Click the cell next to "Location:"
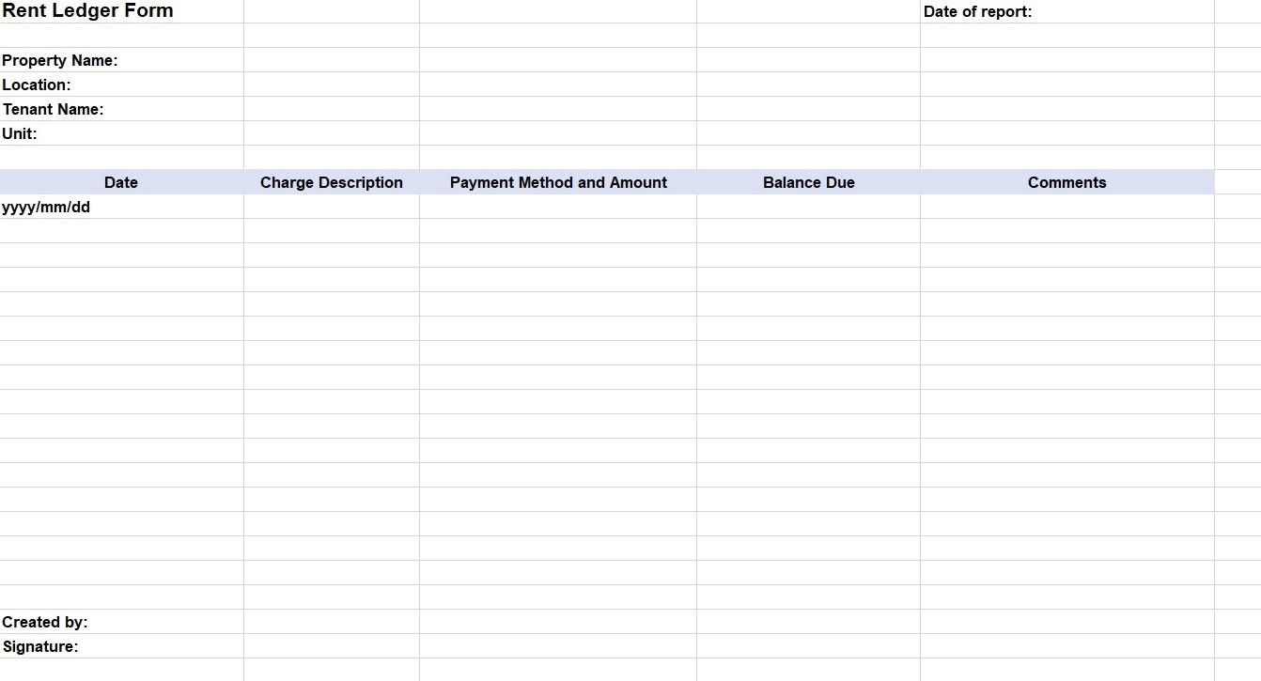 pyautogui.click(x=331, y=85)
